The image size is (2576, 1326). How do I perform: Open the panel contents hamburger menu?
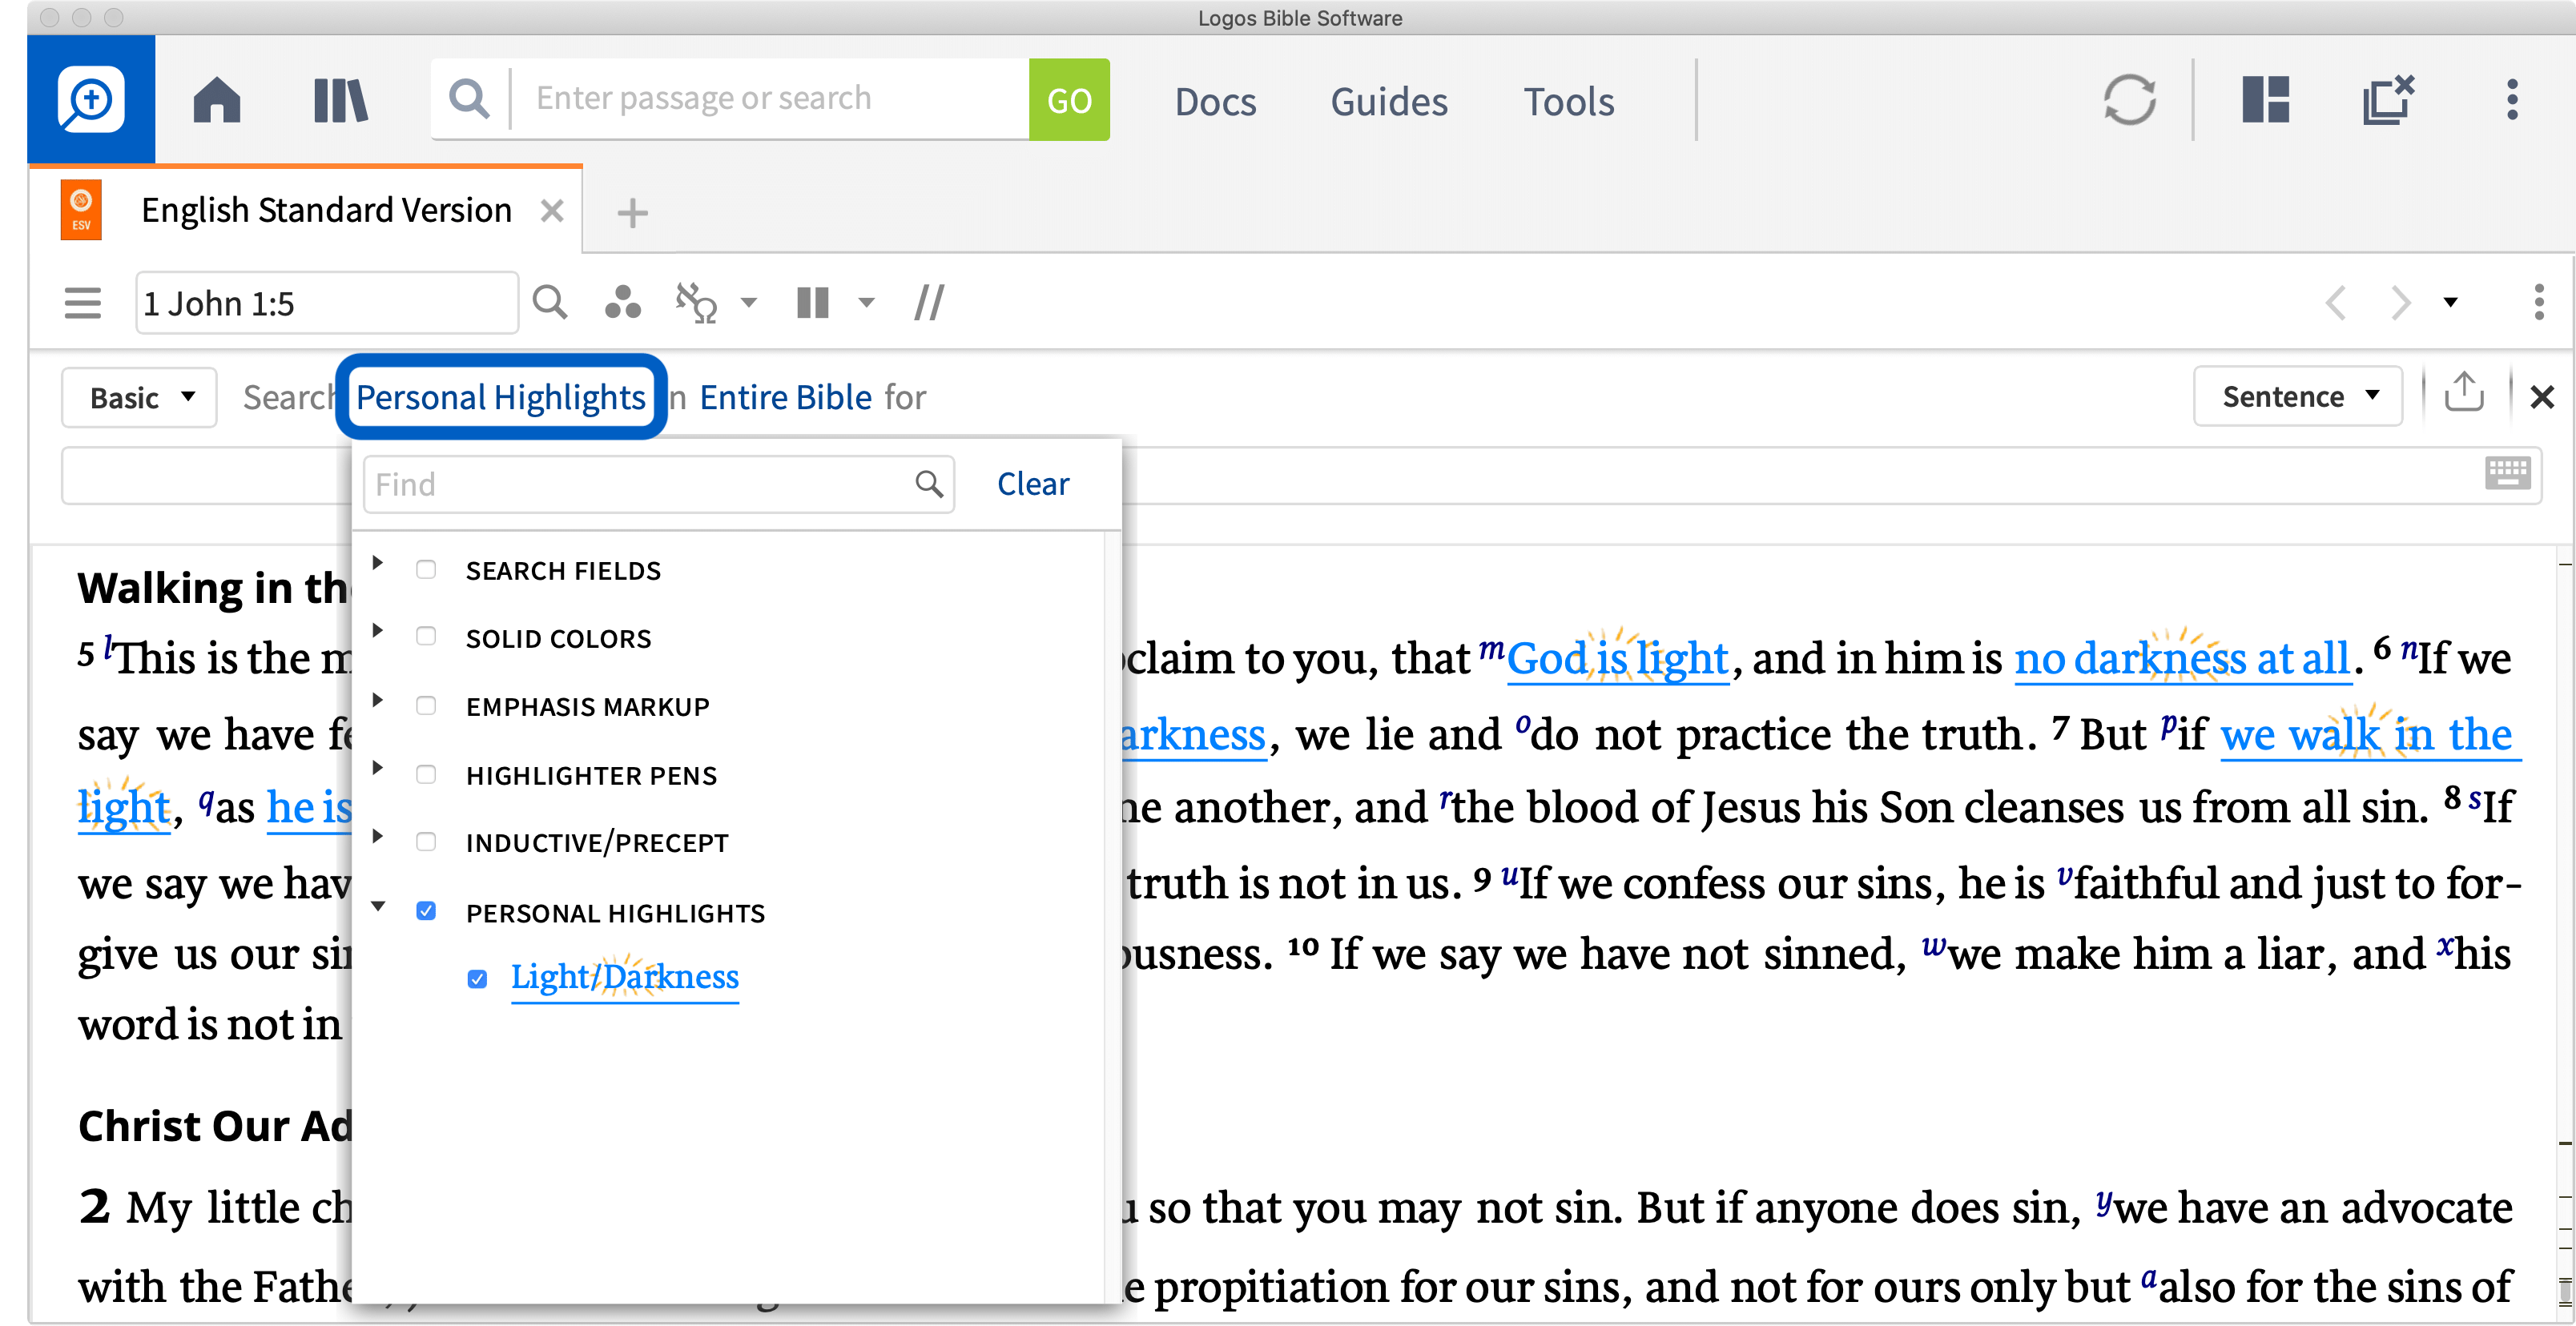pyautogui.click(x=83, y=302)
